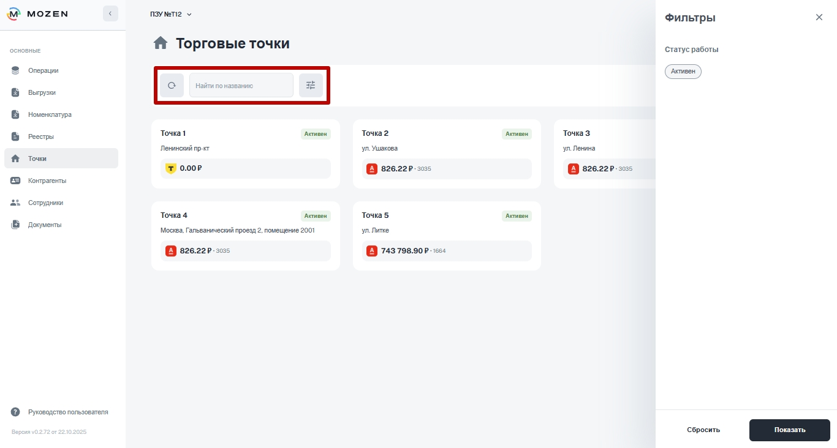
Task: Click the 0.00 ₽ balance in Точка 1
Action: click(x=191, y=168)
